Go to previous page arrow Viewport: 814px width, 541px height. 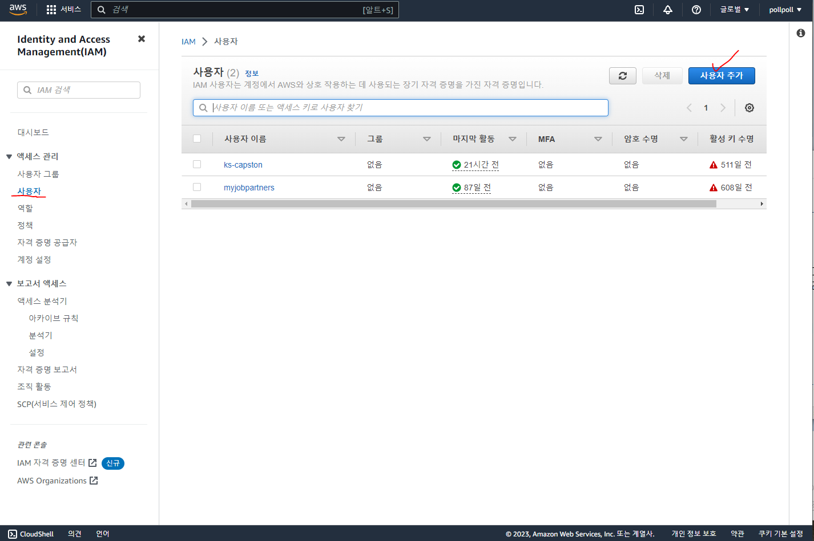pos(689,108)
